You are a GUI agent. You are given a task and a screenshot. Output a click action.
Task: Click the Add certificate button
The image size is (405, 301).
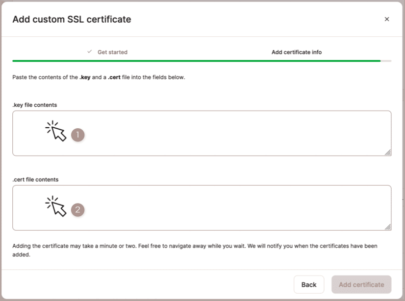(x=361, y=284)
